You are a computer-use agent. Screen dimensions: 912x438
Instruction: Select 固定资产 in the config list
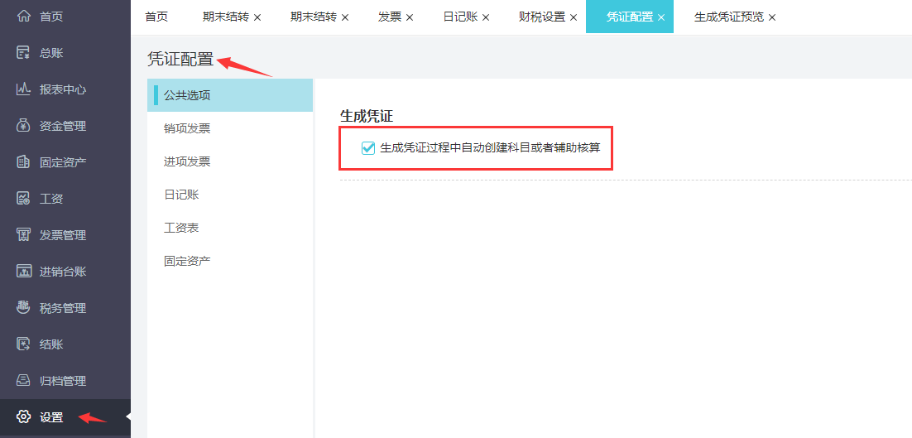pos(230,261)
